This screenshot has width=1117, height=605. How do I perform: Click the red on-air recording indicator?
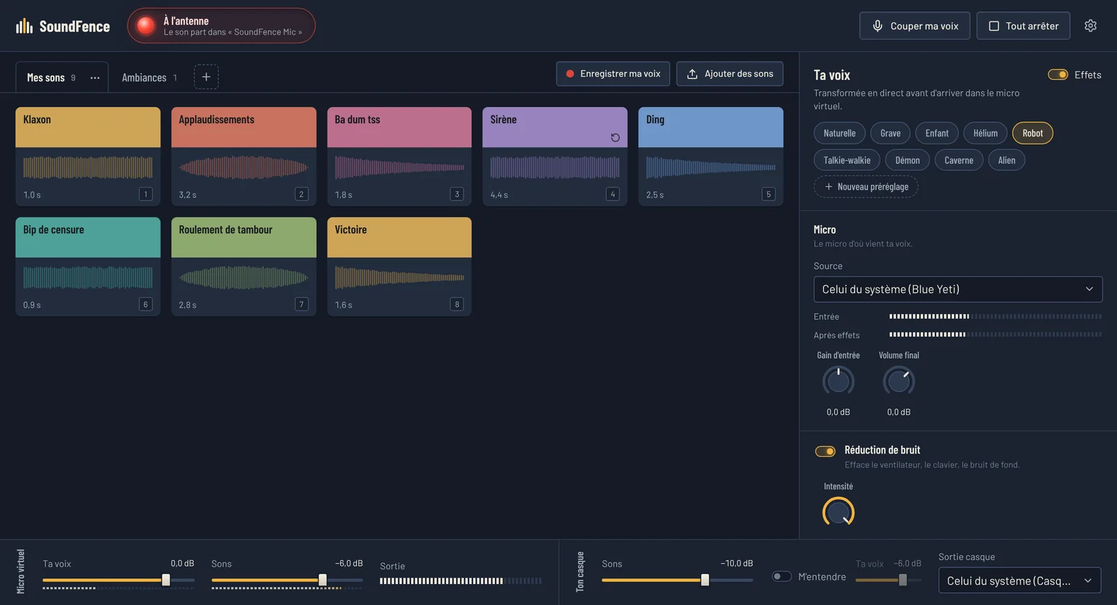[x=145, y=26]
